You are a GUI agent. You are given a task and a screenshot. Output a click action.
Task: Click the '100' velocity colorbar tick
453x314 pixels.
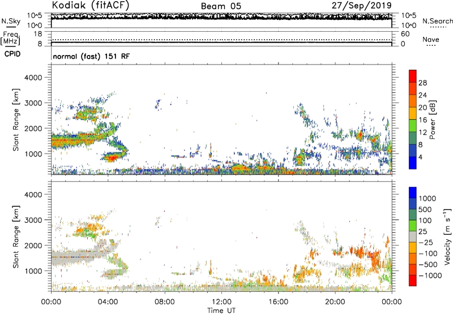pos(425,220)
